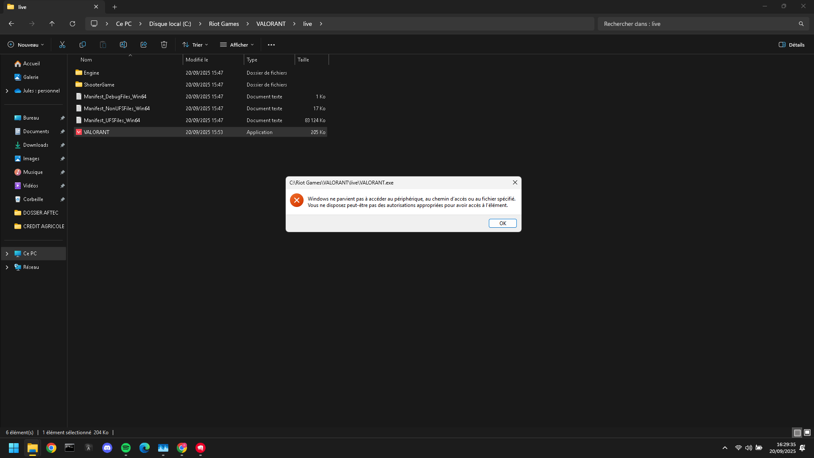The height and width of the screenshot is (458, 814).
Task: Open the Trier sort dropdown
Action: [195, 45]
